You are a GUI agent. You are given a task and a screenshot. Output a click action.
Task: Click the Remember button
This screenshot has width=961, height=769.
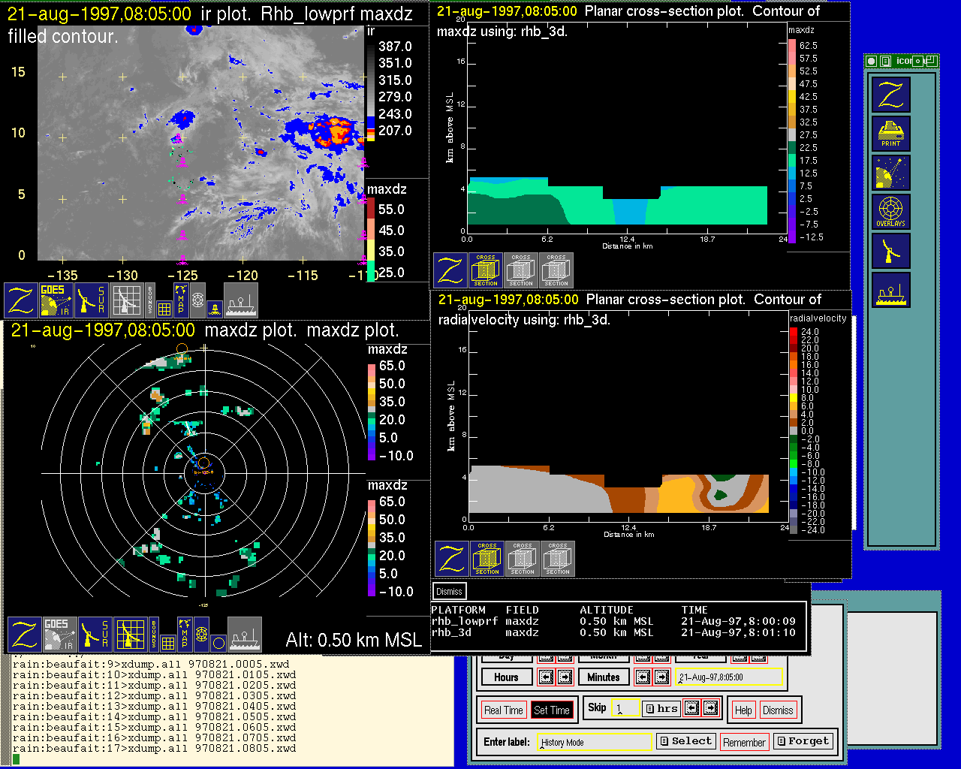744,743
